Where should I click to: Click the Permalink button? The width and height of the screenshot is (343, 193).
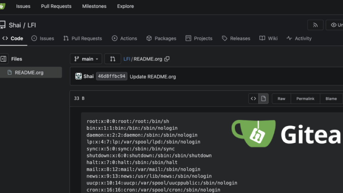pos(305,99)
